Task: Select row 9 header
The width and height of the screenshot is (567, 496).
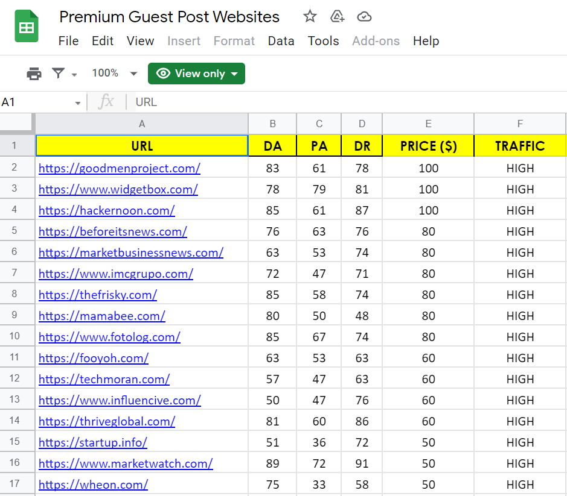Action: coord(17,315)
